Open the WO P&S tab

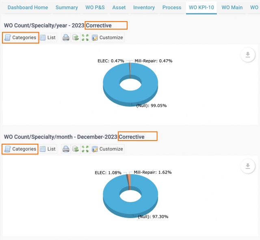coord(95,7)
